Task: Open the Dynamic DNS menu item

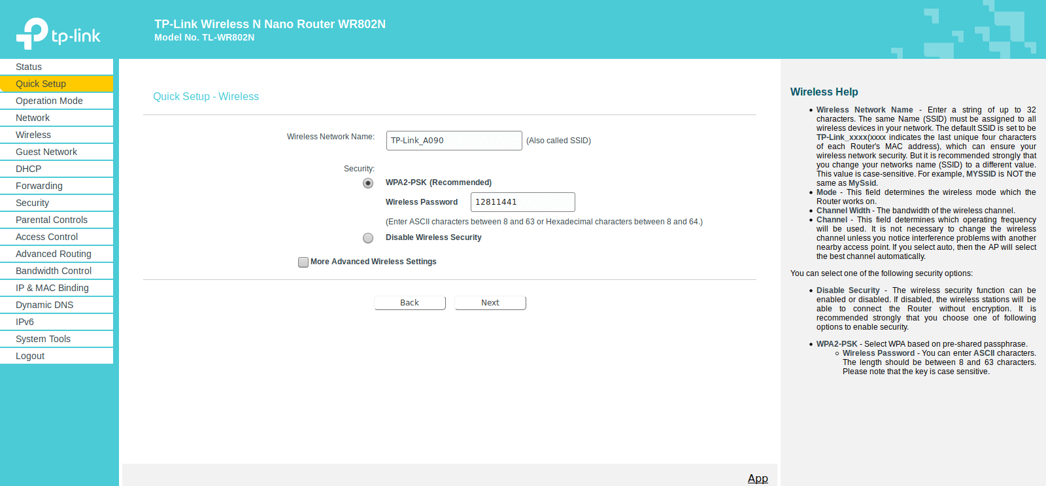Action: tap(56, 305)
